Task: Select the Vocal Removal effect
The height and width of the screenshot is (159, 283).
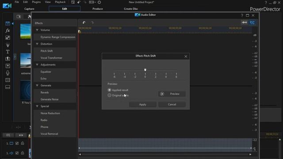Action: 55,133
